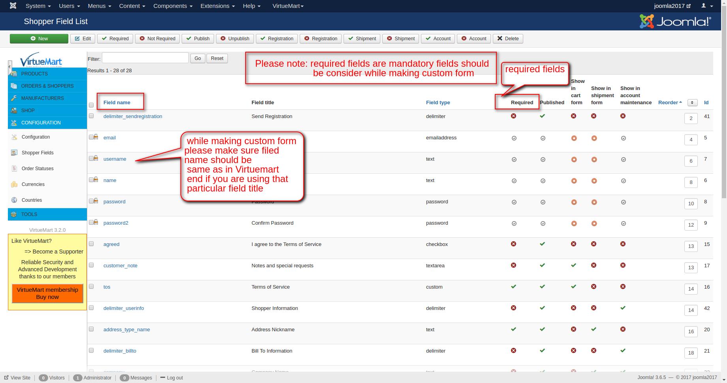Screen dimensions: 727x383
Task: Click into the Filter text field
Action: (145, 58)
